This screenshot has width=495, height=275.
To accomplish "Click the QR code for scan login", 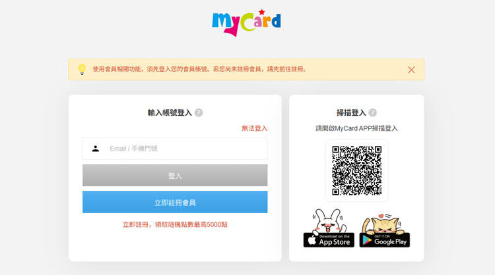I will click(x=356, y=170).
